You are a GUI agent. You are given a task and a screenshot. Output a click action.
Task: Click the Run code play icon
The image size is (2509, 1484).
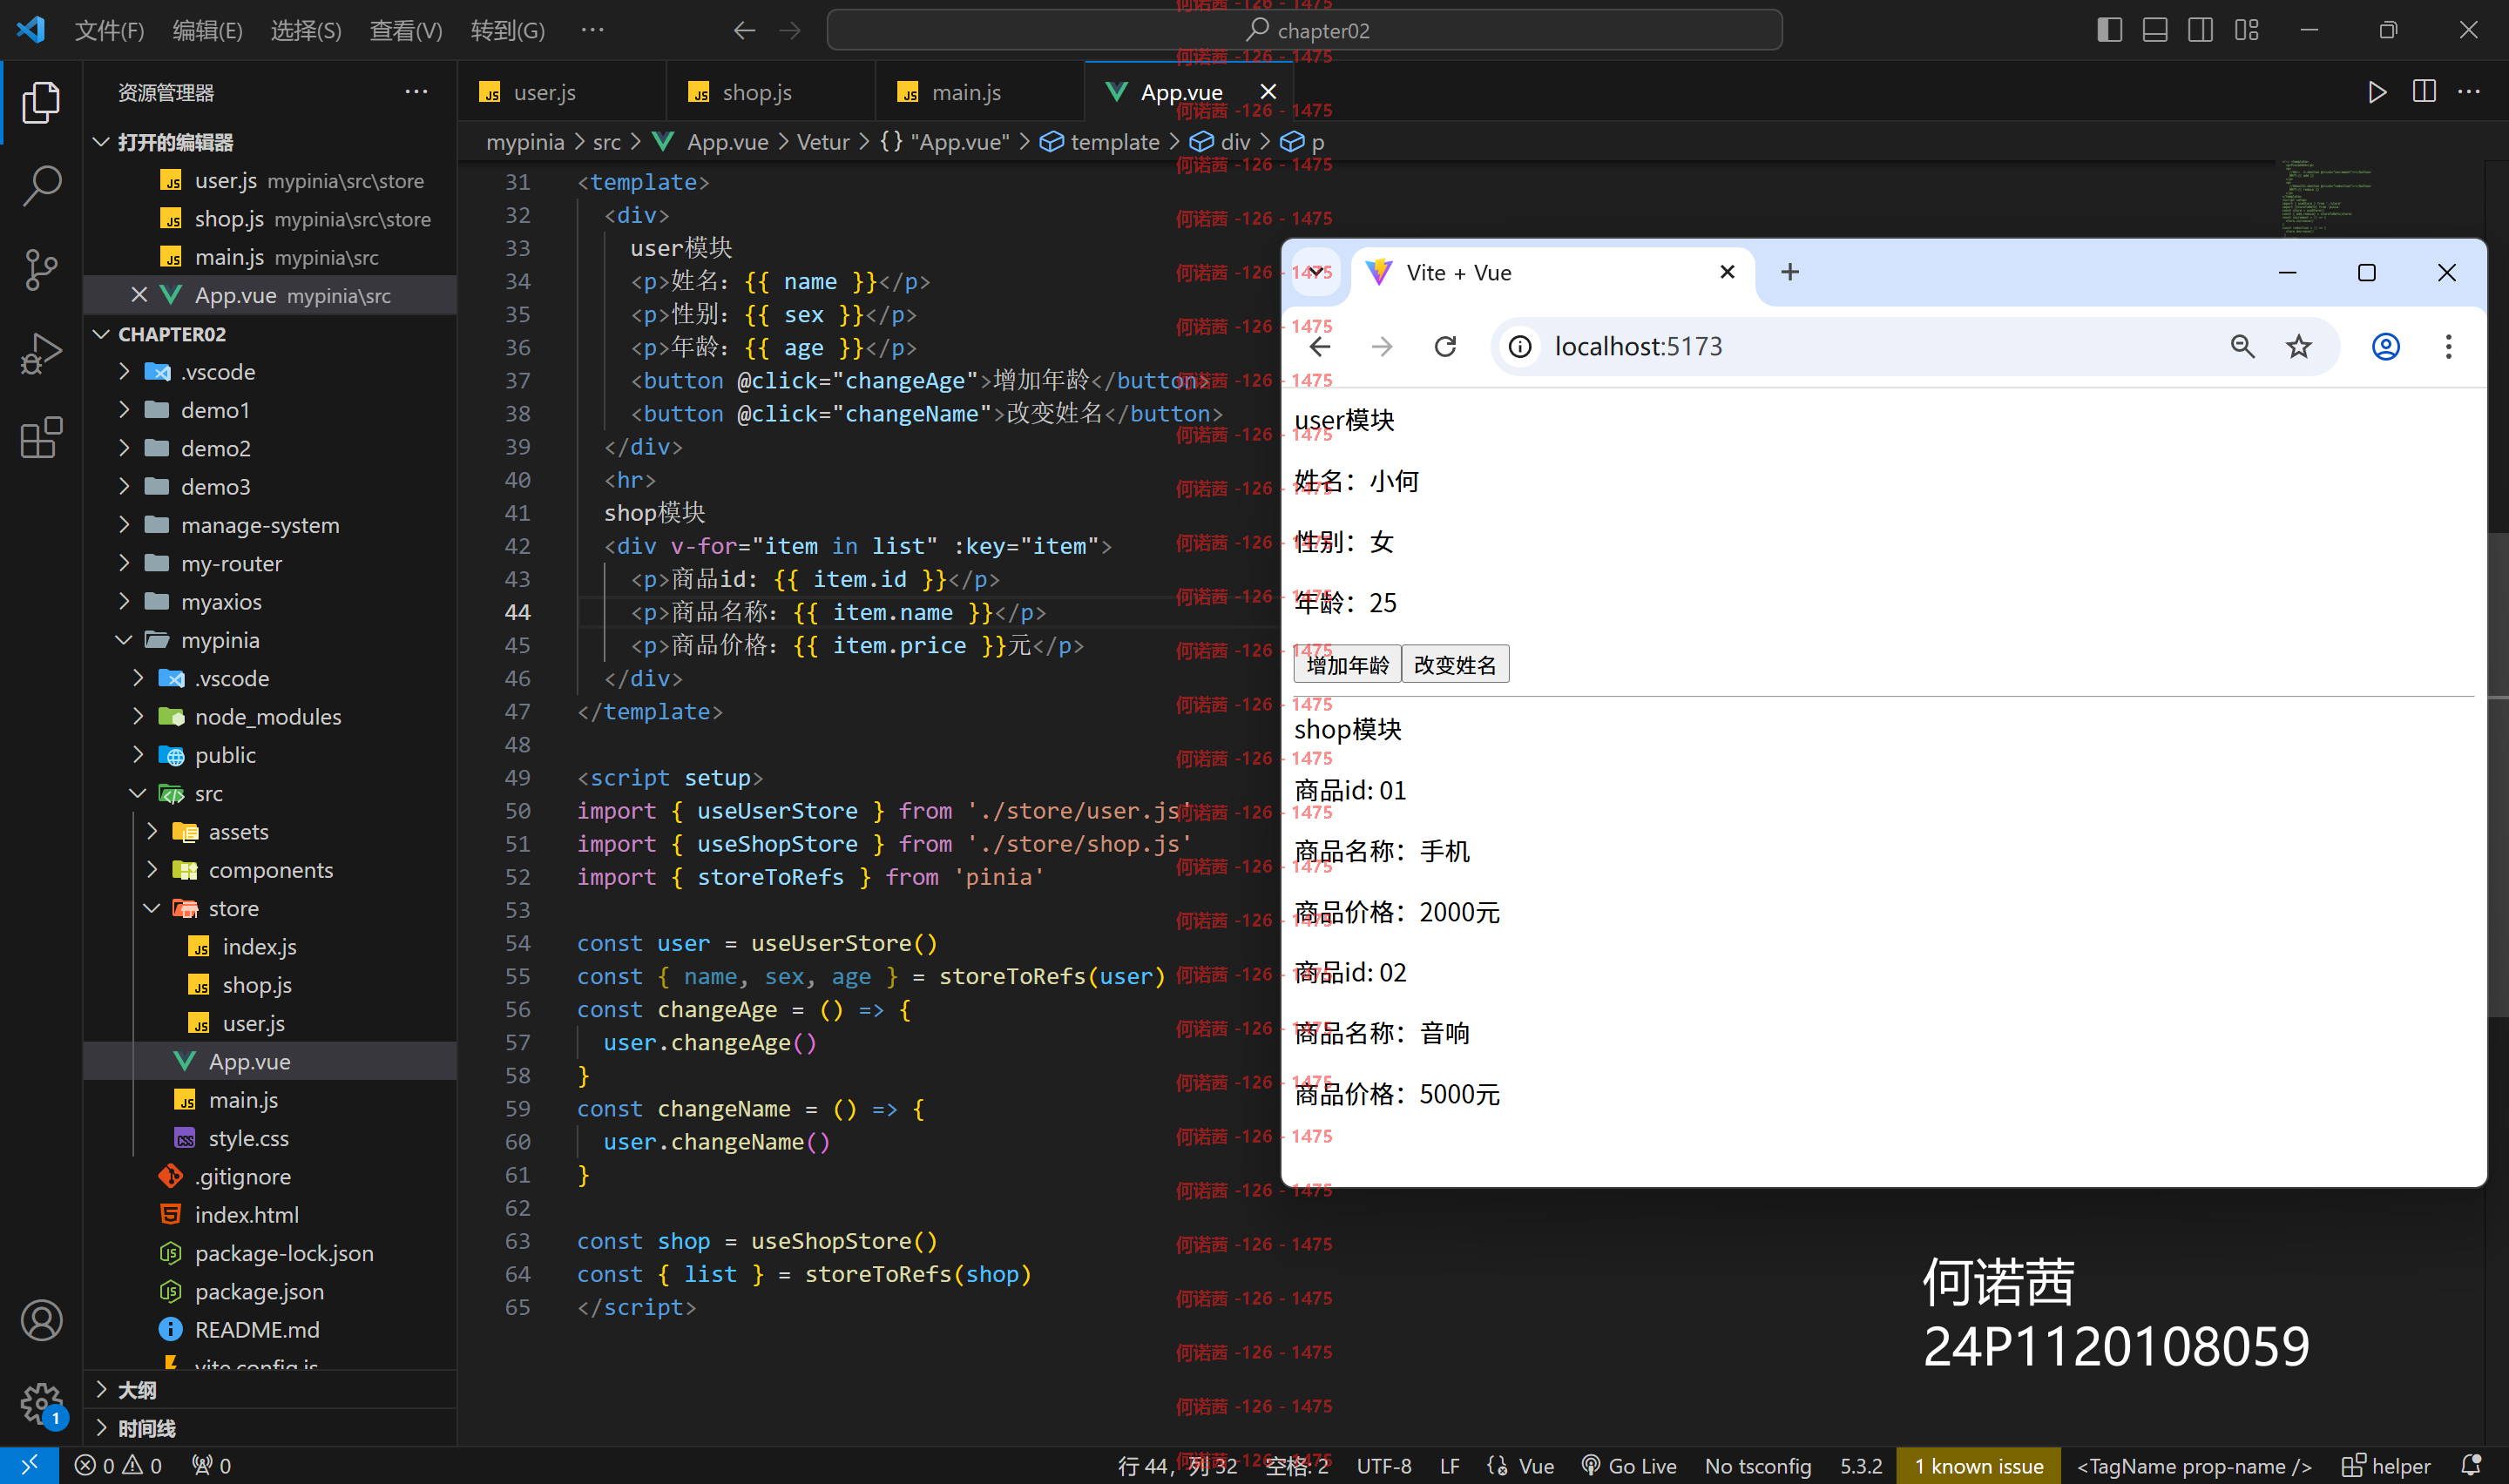click(2377, 92)
